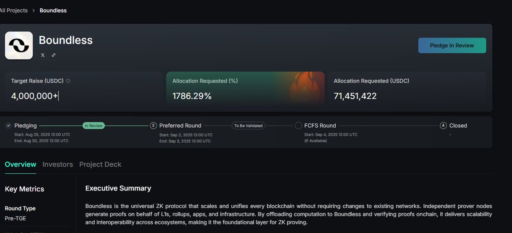Click the Key Metrics heading

(x=24, y=189)
